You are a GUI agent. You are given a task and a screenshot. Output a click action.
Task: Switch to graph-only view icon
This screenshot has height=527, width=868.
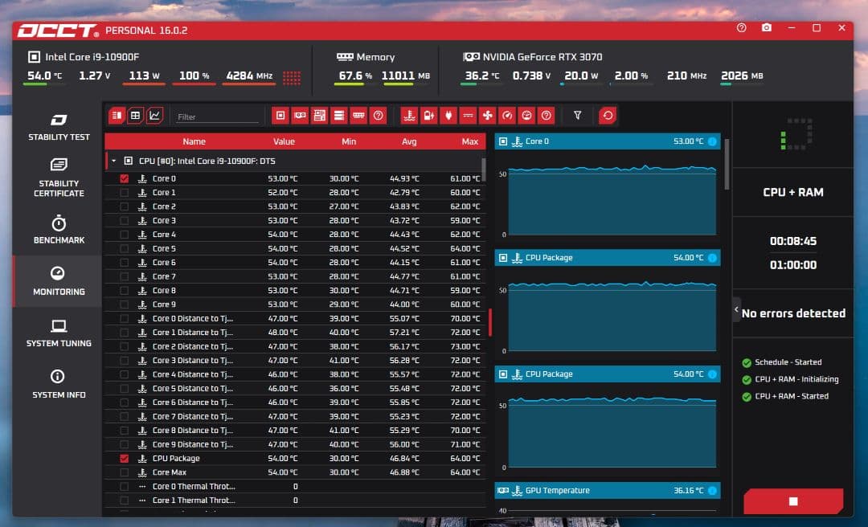(154, 116)
